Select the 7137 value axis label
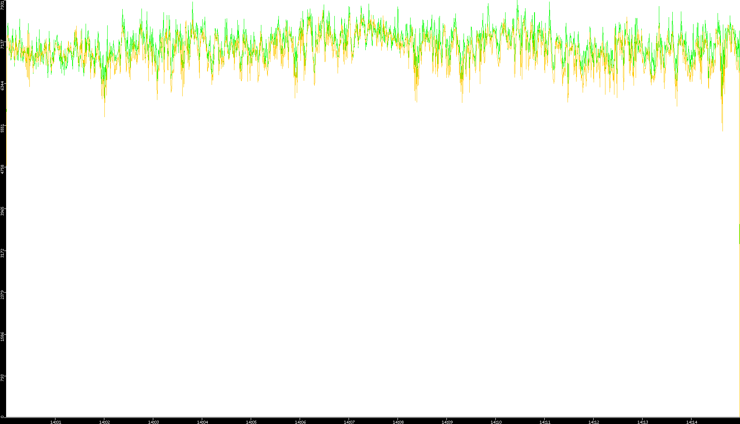Screen dimensions: 740x424 coord(3,44)
